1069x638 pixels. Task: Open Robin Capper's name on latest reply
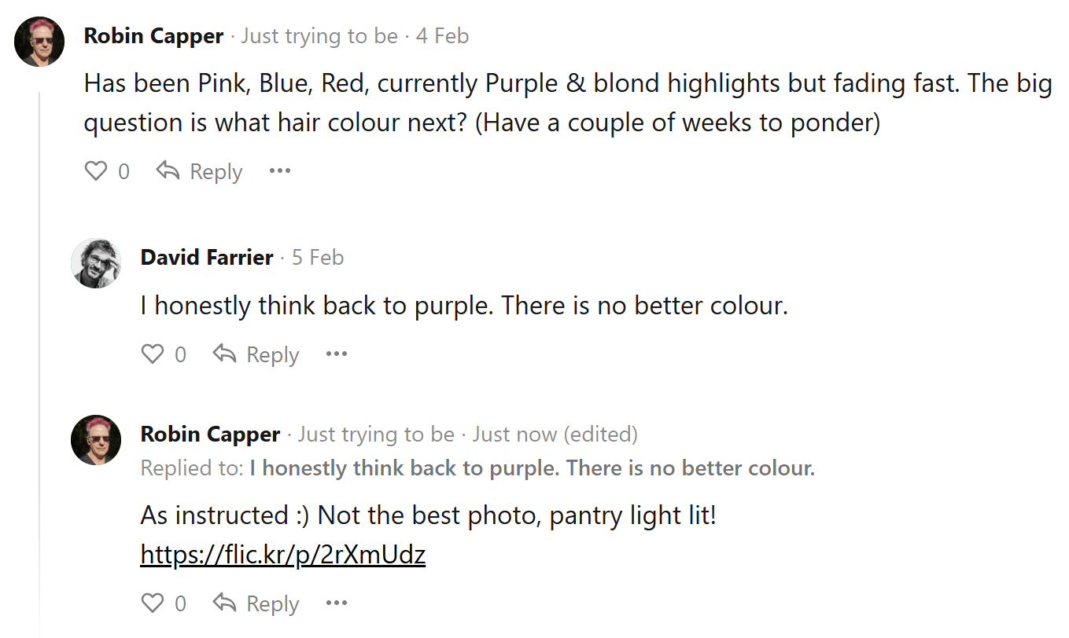click(211, 434)
